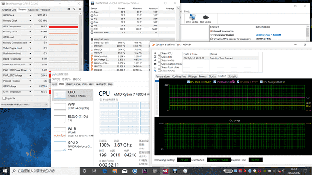
Task: Open the AIDA64 Help menu
Action: (187, 11)
